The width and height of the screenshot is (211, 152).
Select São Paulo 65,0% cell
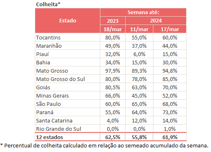pyautogui.click(x=139, y=104)
